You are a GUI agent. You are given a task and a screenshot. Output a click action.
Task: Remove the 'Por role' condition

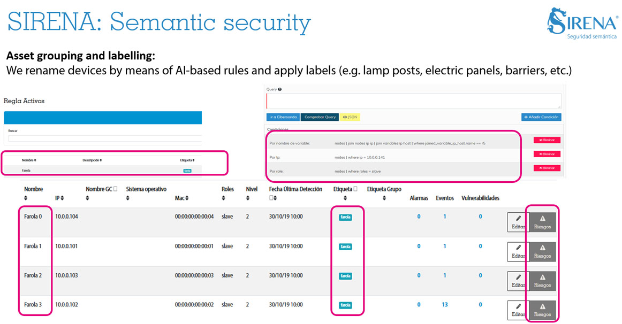547,168
